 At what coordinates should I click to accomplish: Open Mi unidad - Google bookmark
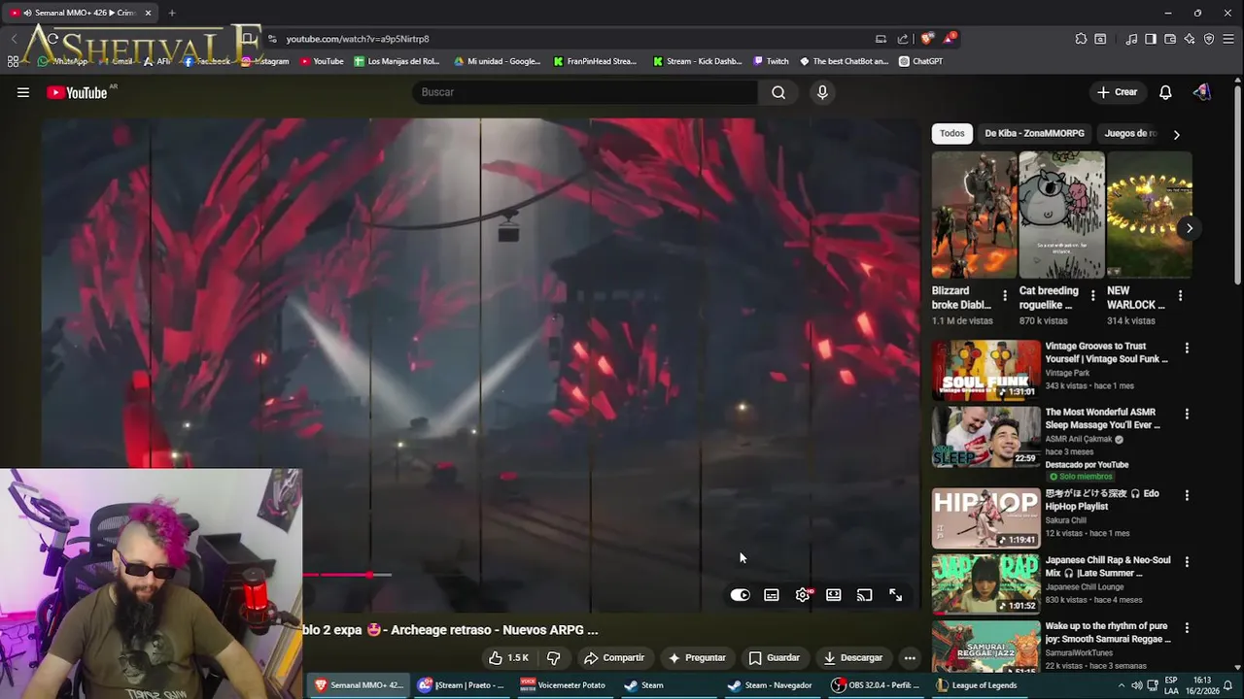coord(497,61)
